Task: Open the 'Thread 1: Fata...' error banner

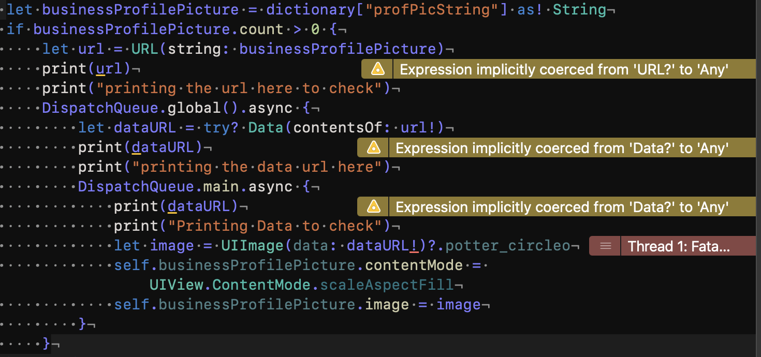Action: coord(672,246)
